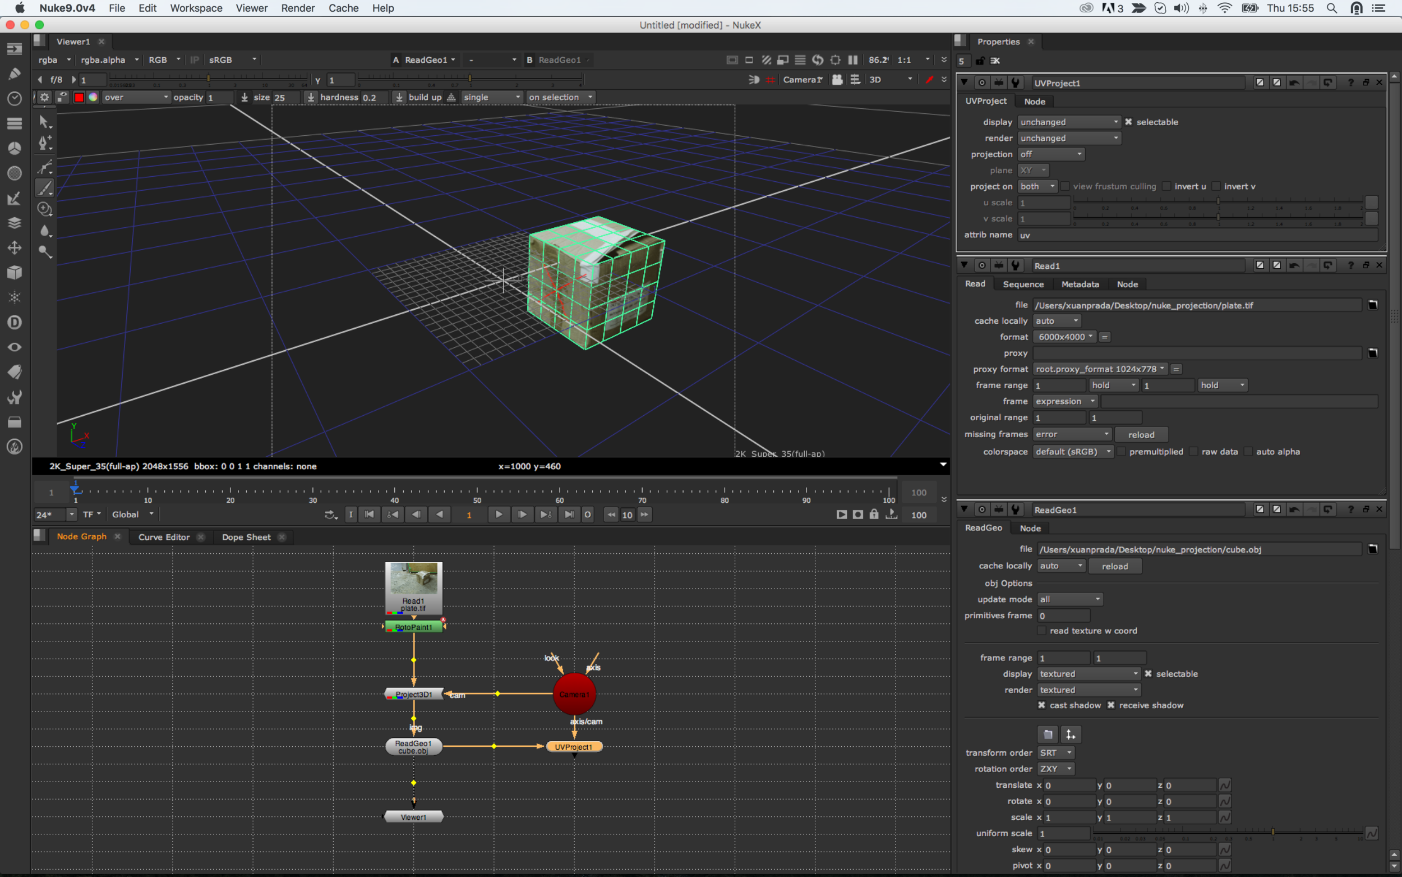Open the Merge nodes layers icon
The width and height of the screenshot is (1402, 877).
pos(15,223)
